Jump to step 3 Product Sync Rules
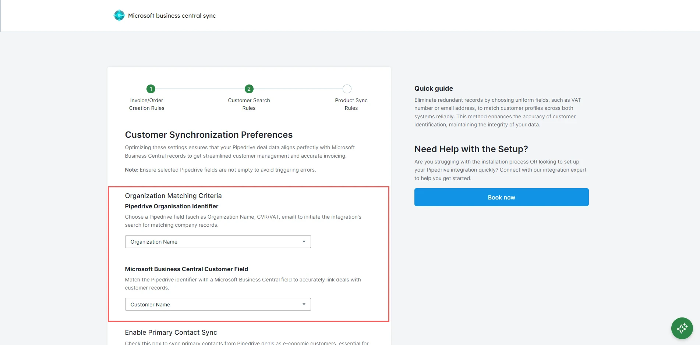The width and height of the screenshot is (700, 345). (x=347, y=89)
